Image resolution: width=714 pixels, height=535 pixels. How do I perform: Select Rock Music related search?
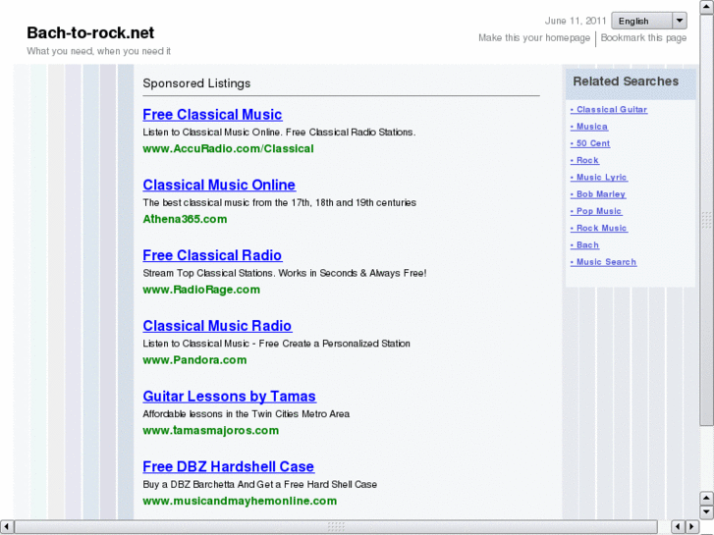[x=599, y=228]
